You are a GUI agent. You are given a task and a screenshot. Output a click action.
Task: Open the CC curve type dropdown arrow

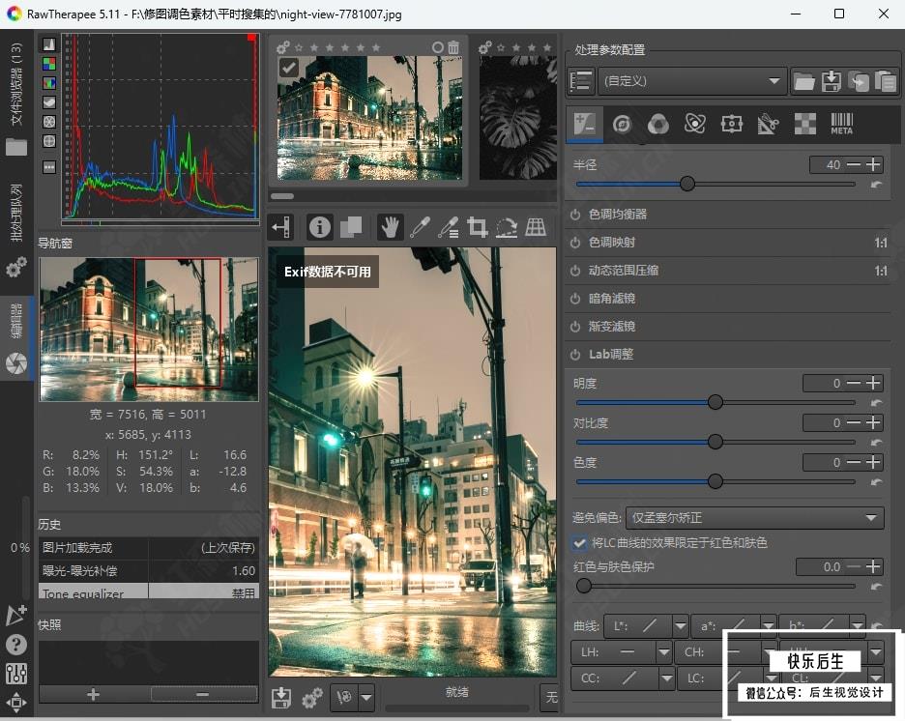point(666,678)
